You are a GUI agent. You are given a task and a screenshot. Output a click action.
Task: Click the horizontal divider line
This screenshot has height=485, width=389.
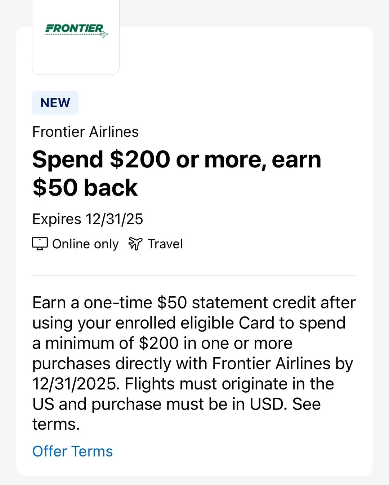[x=194, y=276]
